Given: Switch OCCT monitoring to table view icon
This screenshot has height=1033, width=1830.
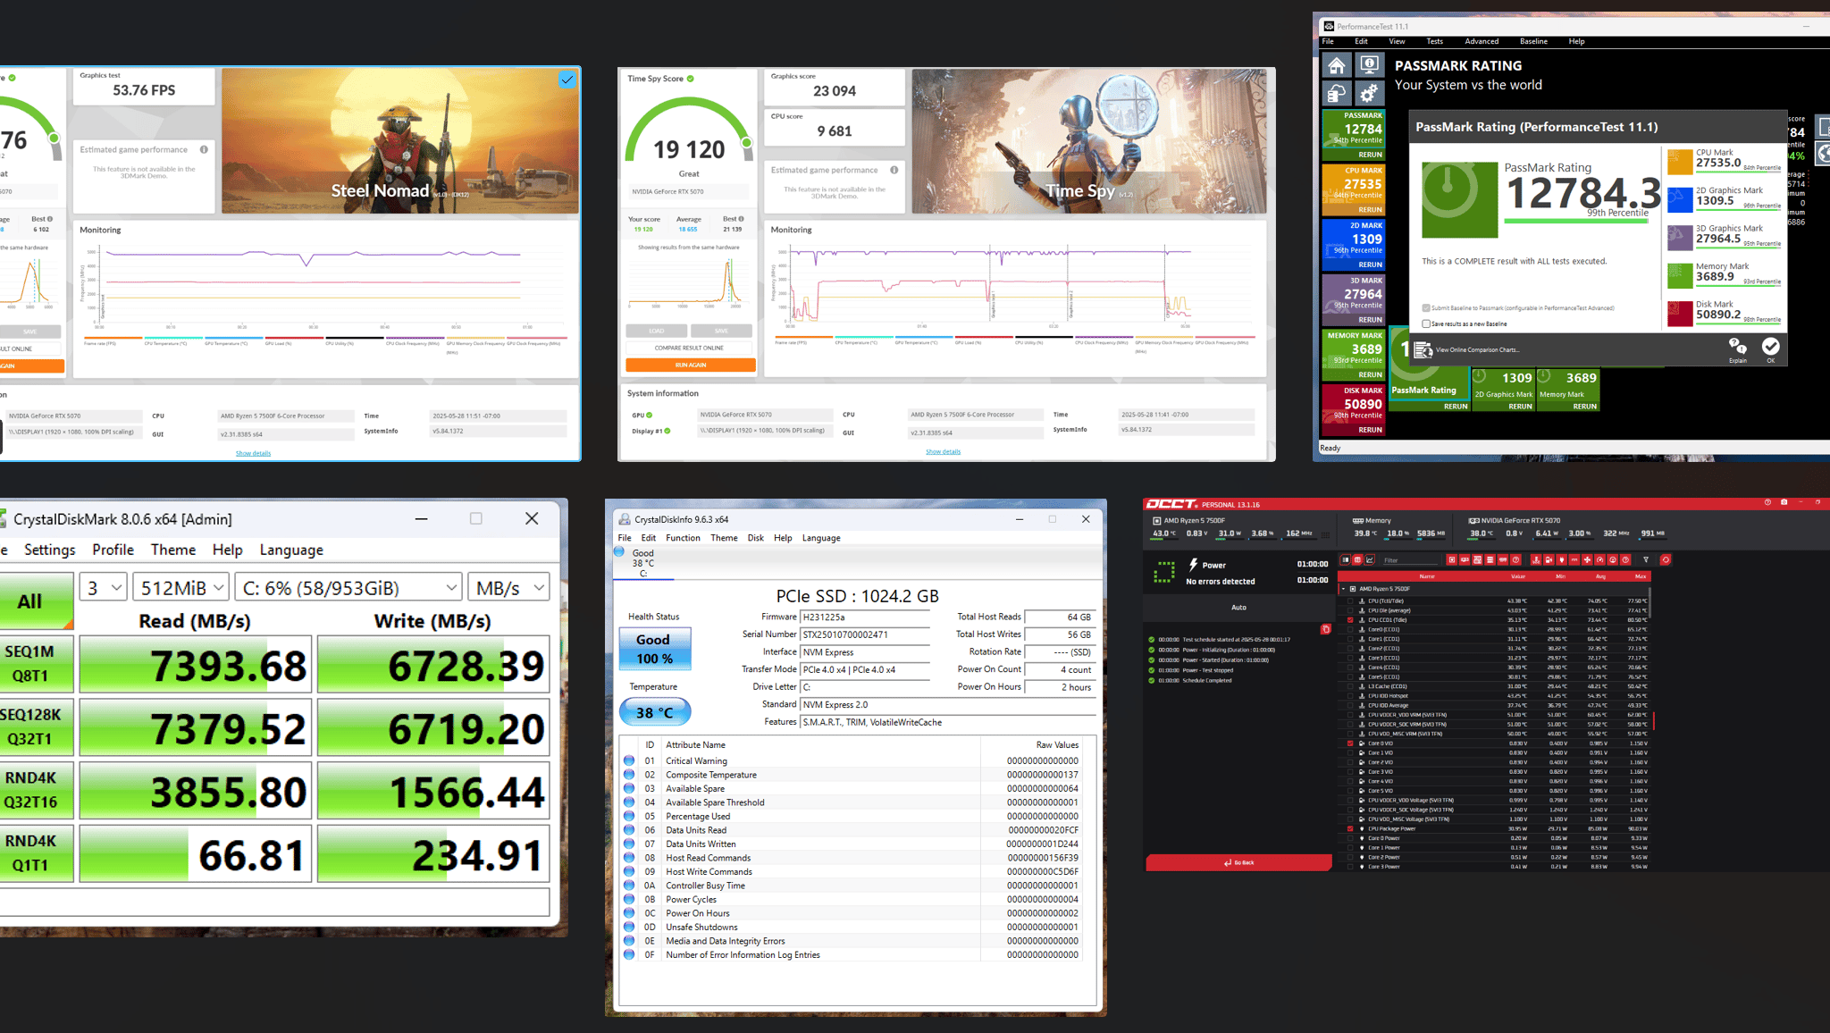Looking at the screenshot, I should pyautogui.click(x=1357, y=560).
